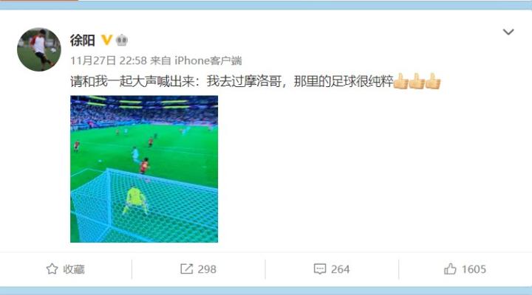Viewport: 532px width, 295px height.
Task: Open the football match image thumbnail
Action: pos(144,169)
